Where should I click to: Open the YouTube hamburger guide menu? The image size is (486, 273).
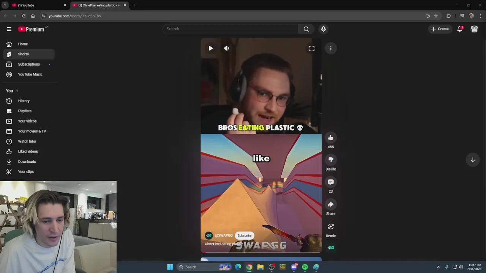(x=9, y=29)
